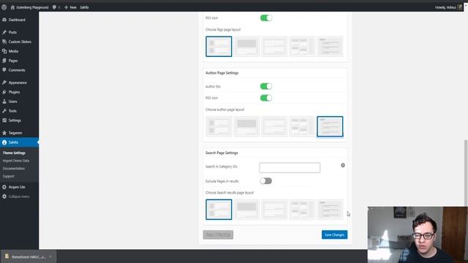468x263 pixels.
Task: Click the Gutenberg Playground site name
Action: pos(32,7)
